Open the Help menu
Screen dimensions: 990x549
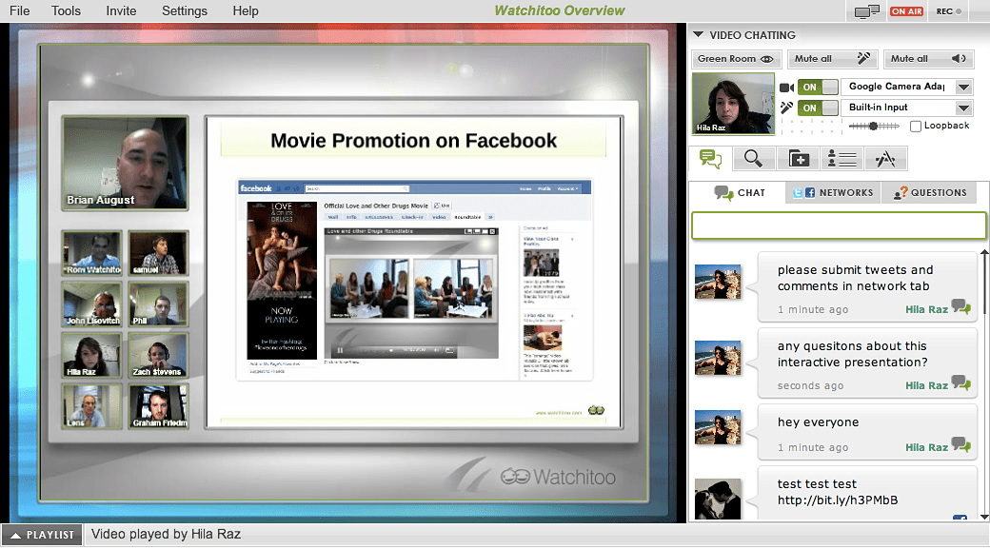click(x=246, y=10)
